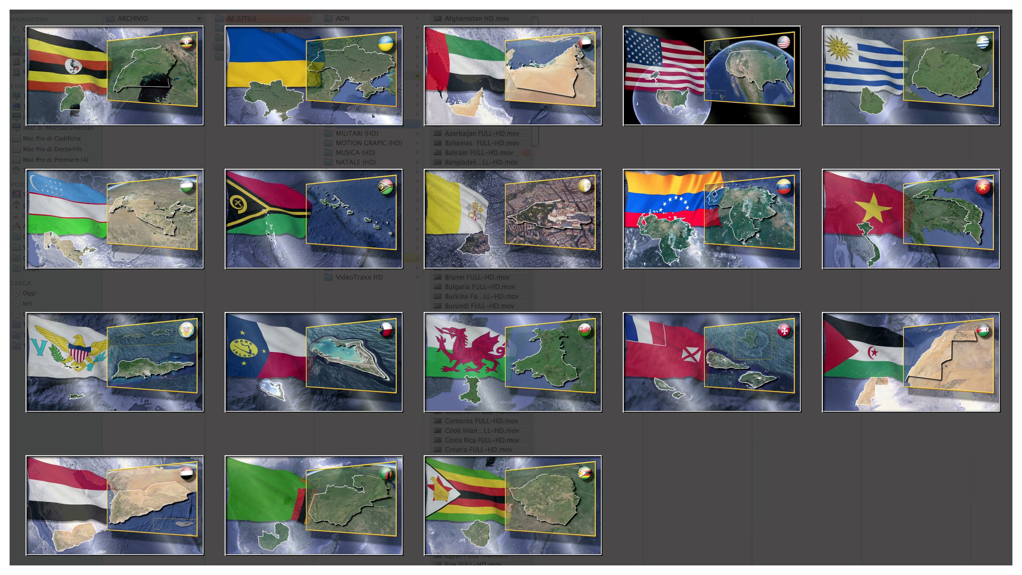Open the Uruguay flag and map thumbnail

pos(911,76)
